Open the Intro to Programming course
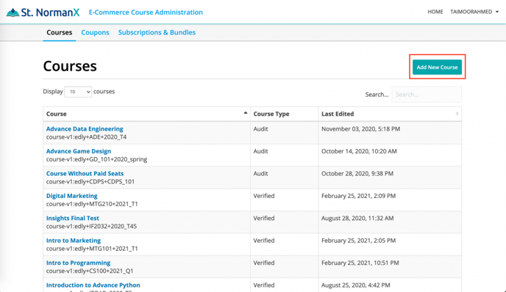Screen dimensions: 506x292 78,263
